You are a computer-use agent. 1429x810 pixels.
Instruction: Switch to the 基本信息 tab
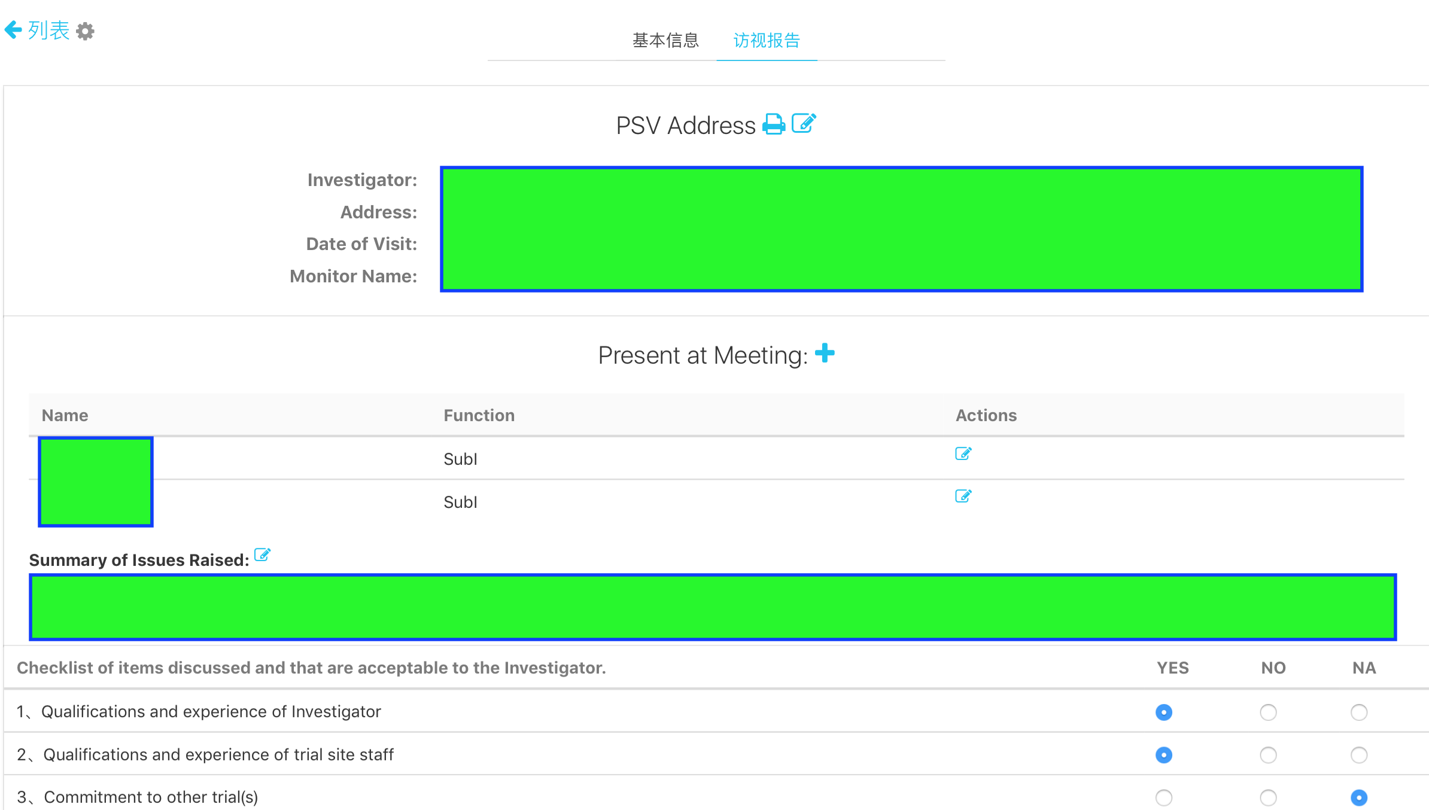pos(665,40)
